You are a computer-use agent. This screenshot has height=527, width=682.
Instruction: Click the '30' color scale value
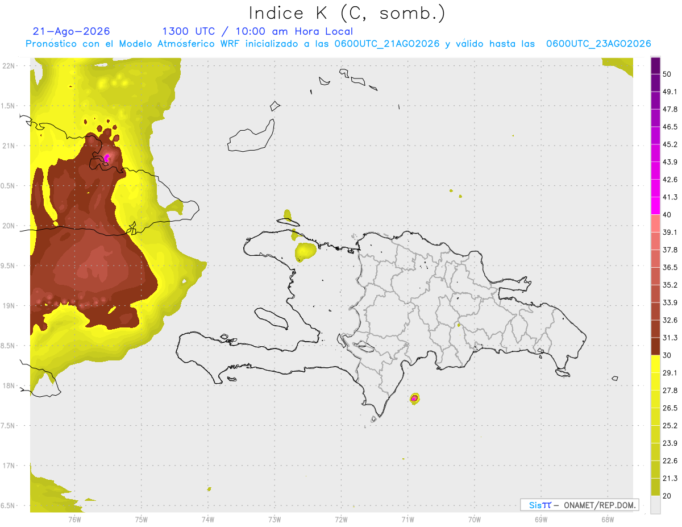point(668,355)
